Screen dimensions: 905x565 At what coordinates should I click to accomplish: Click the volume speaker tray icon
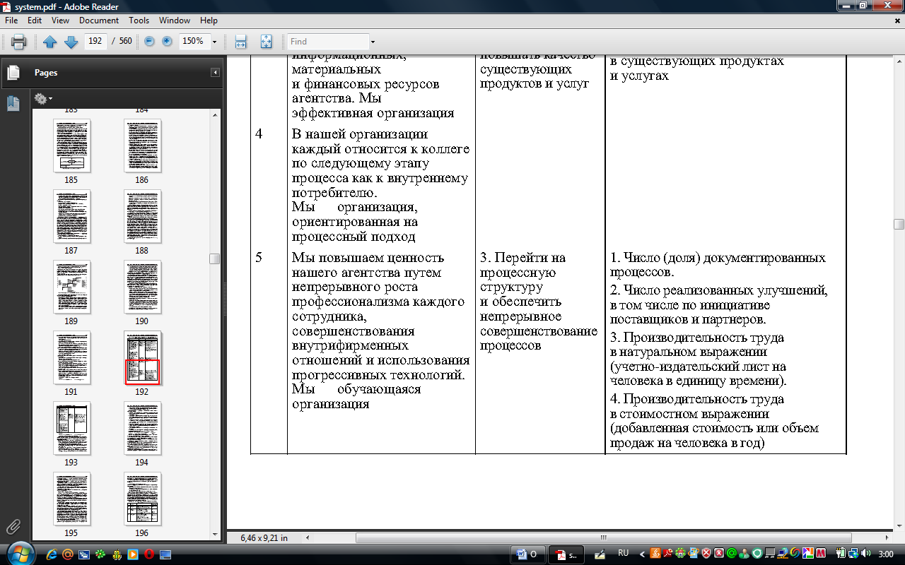(x=868, y=554)
